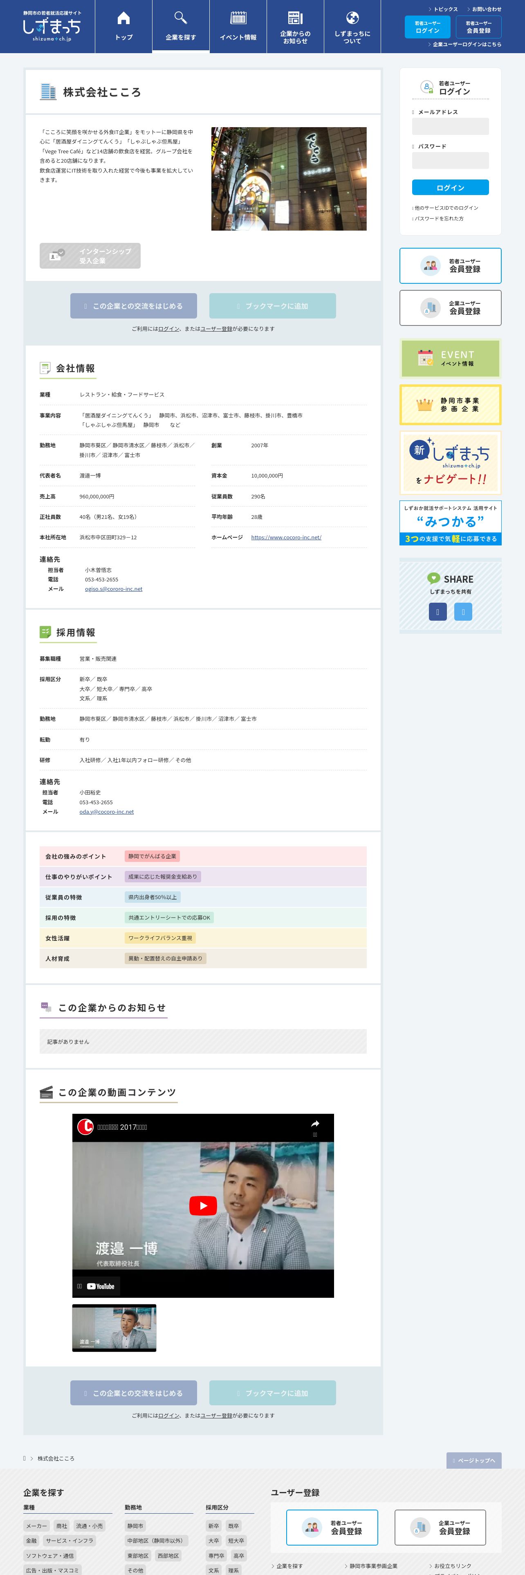525x1575 pixels.
Task: Open 静岡市事業参画企業 crown banner
Action: [451, 405]
